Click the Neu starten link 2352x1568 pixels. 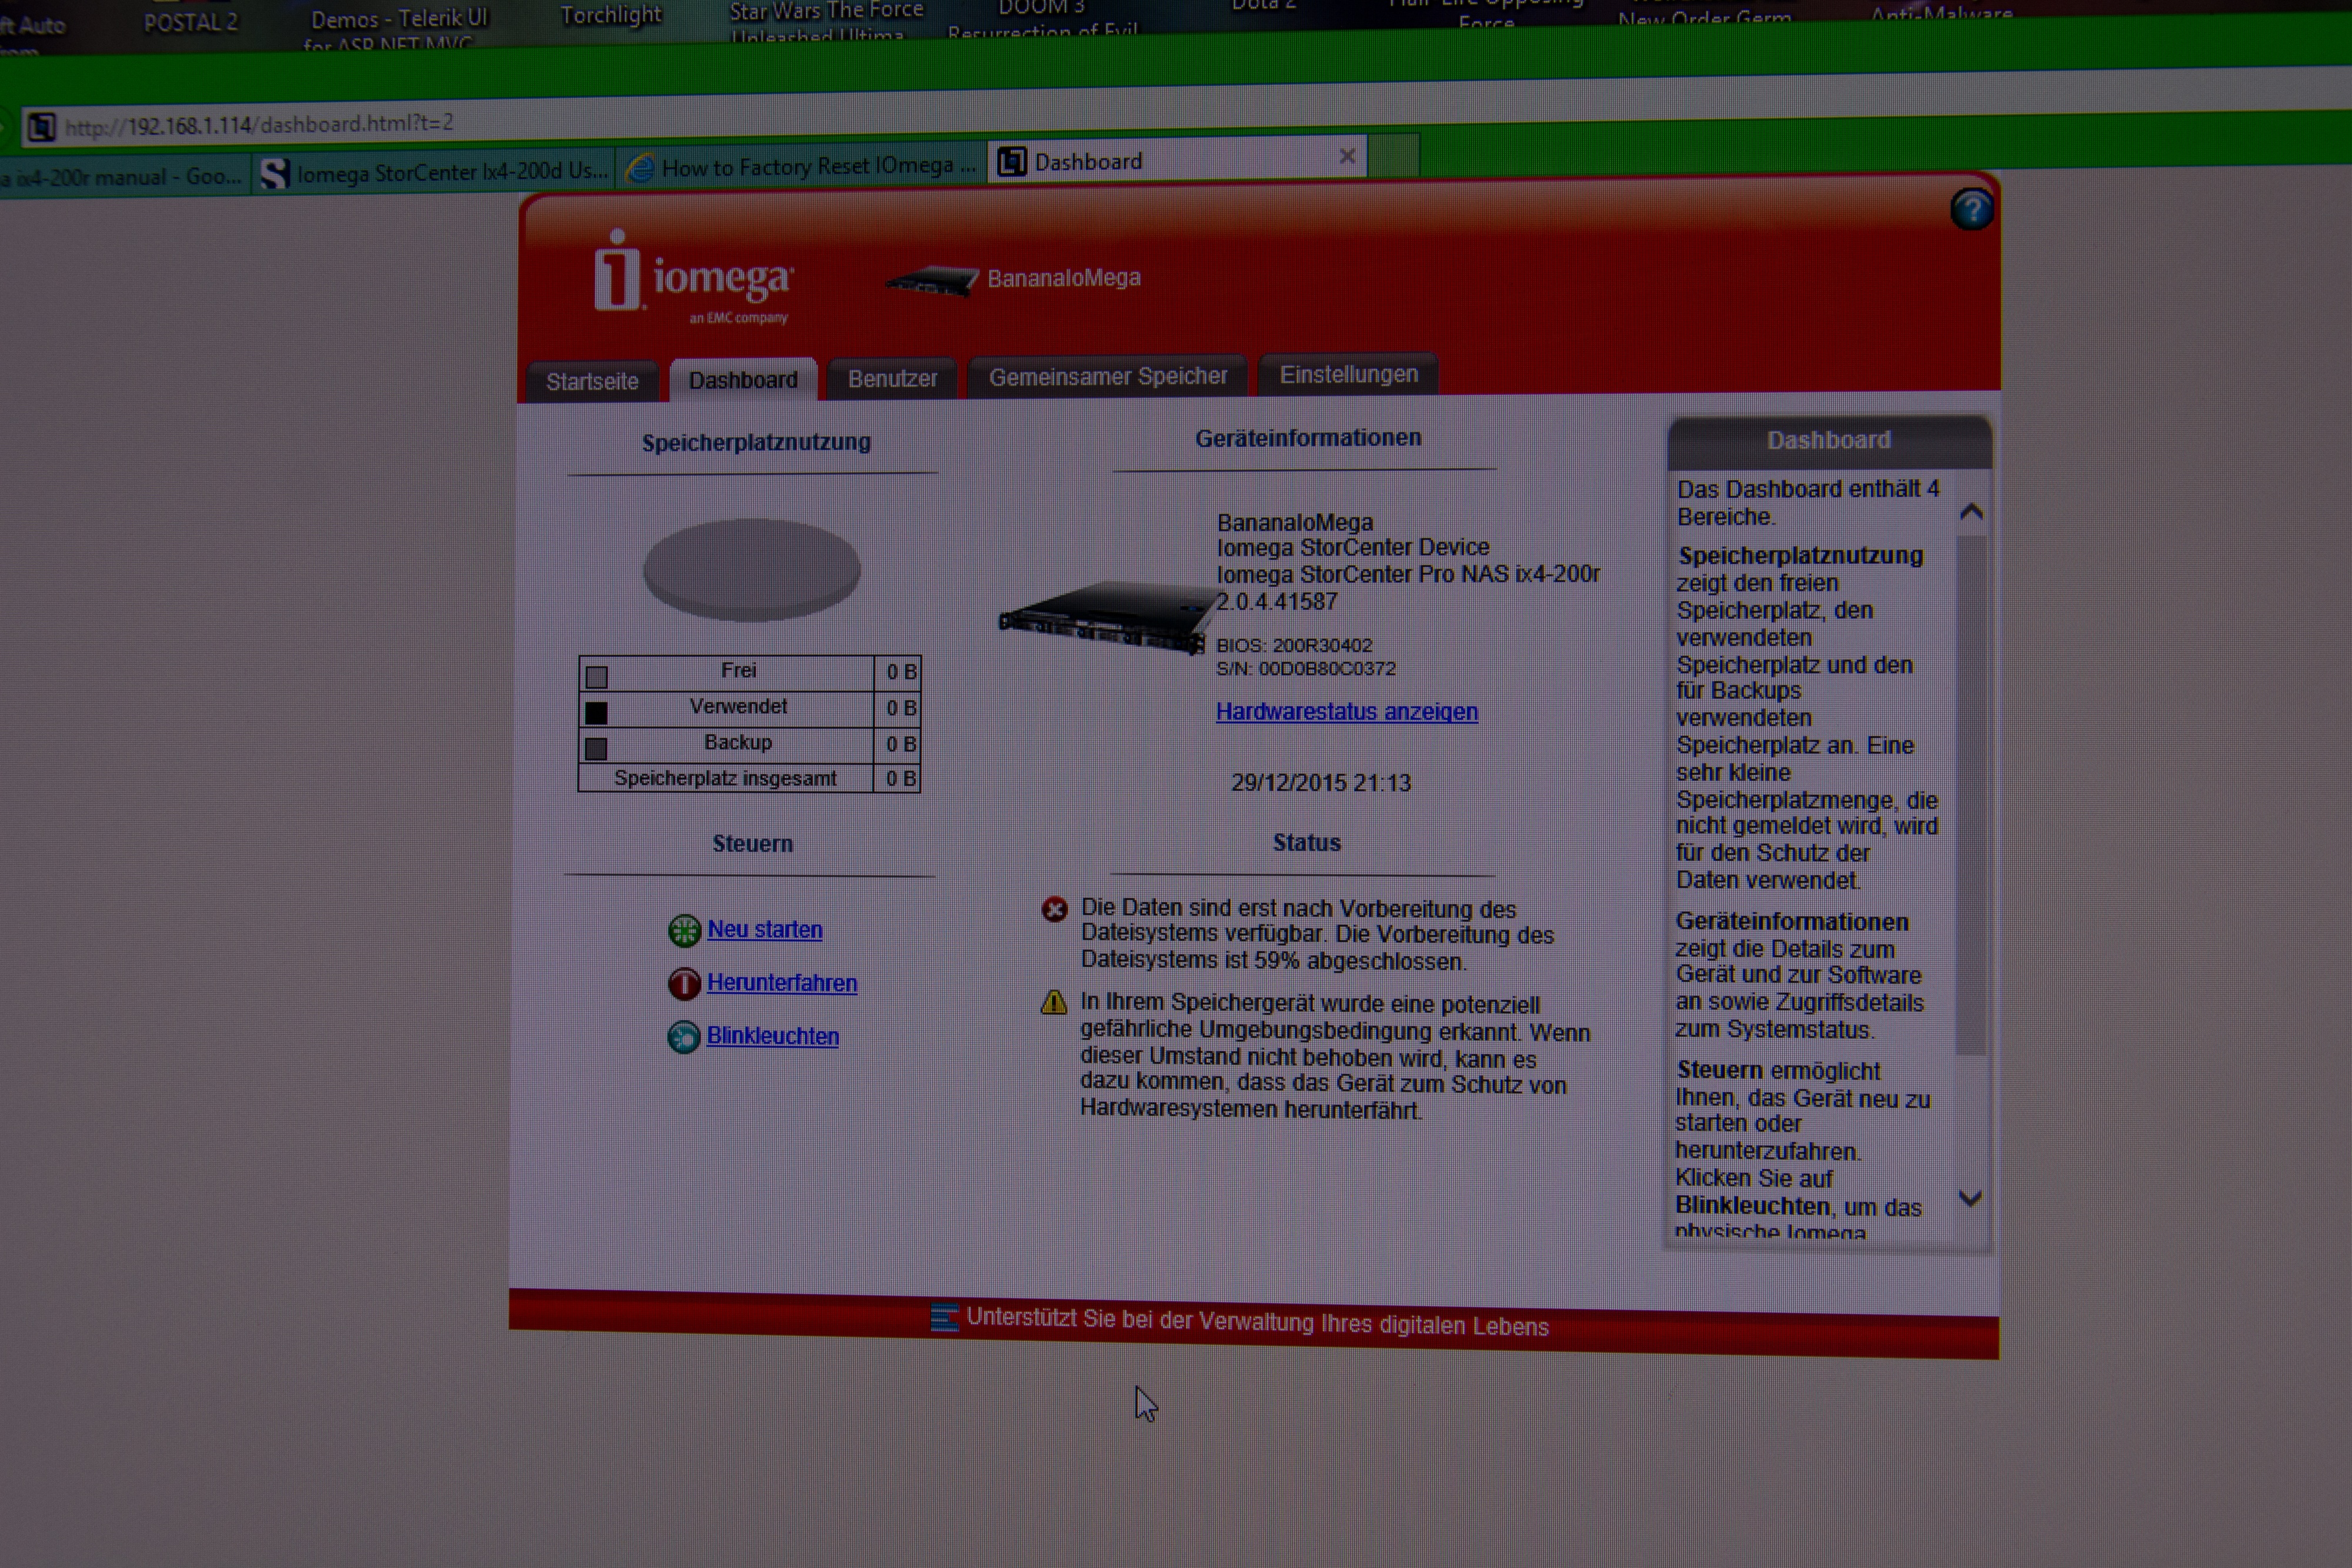pyautogui.click(x=765, y=929)
